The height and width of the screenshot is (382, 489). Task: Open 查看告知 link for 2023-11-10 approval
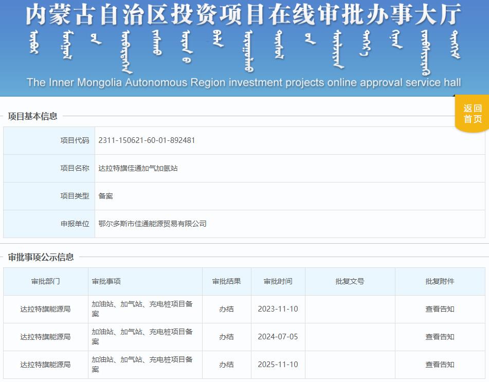coord(440,309)
